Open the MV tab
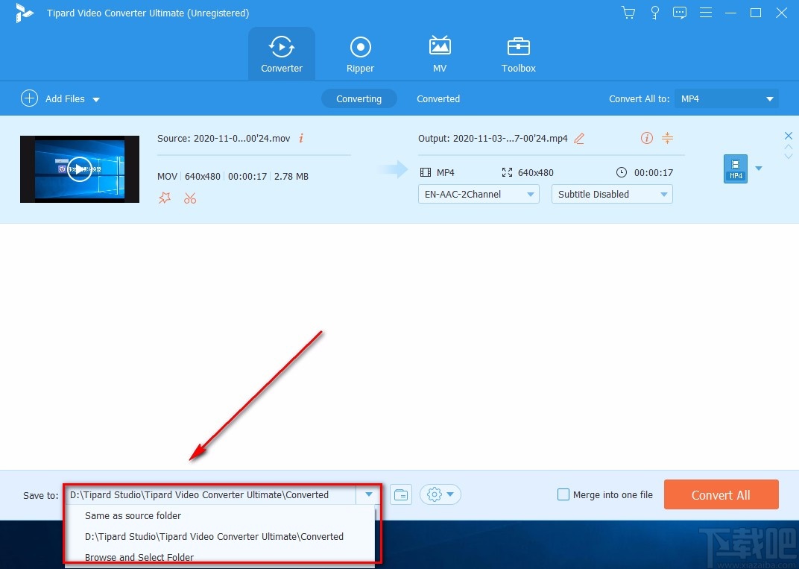 [x=440, y=54]
